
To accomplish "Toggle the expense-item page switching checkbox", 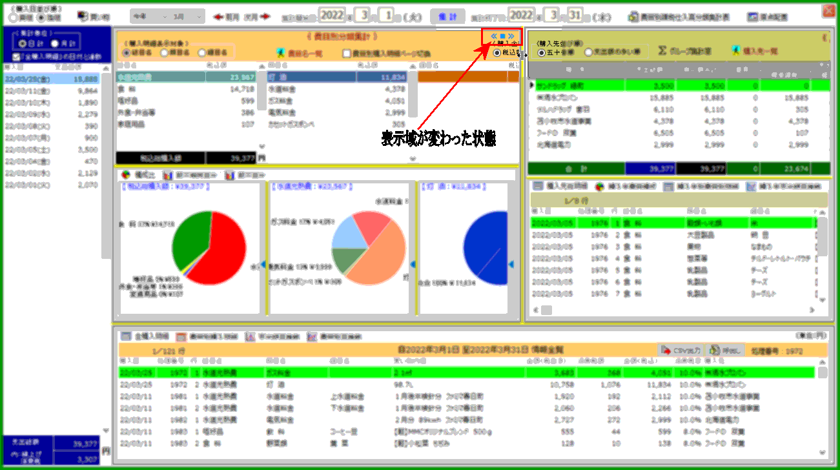I will point(347,54).
